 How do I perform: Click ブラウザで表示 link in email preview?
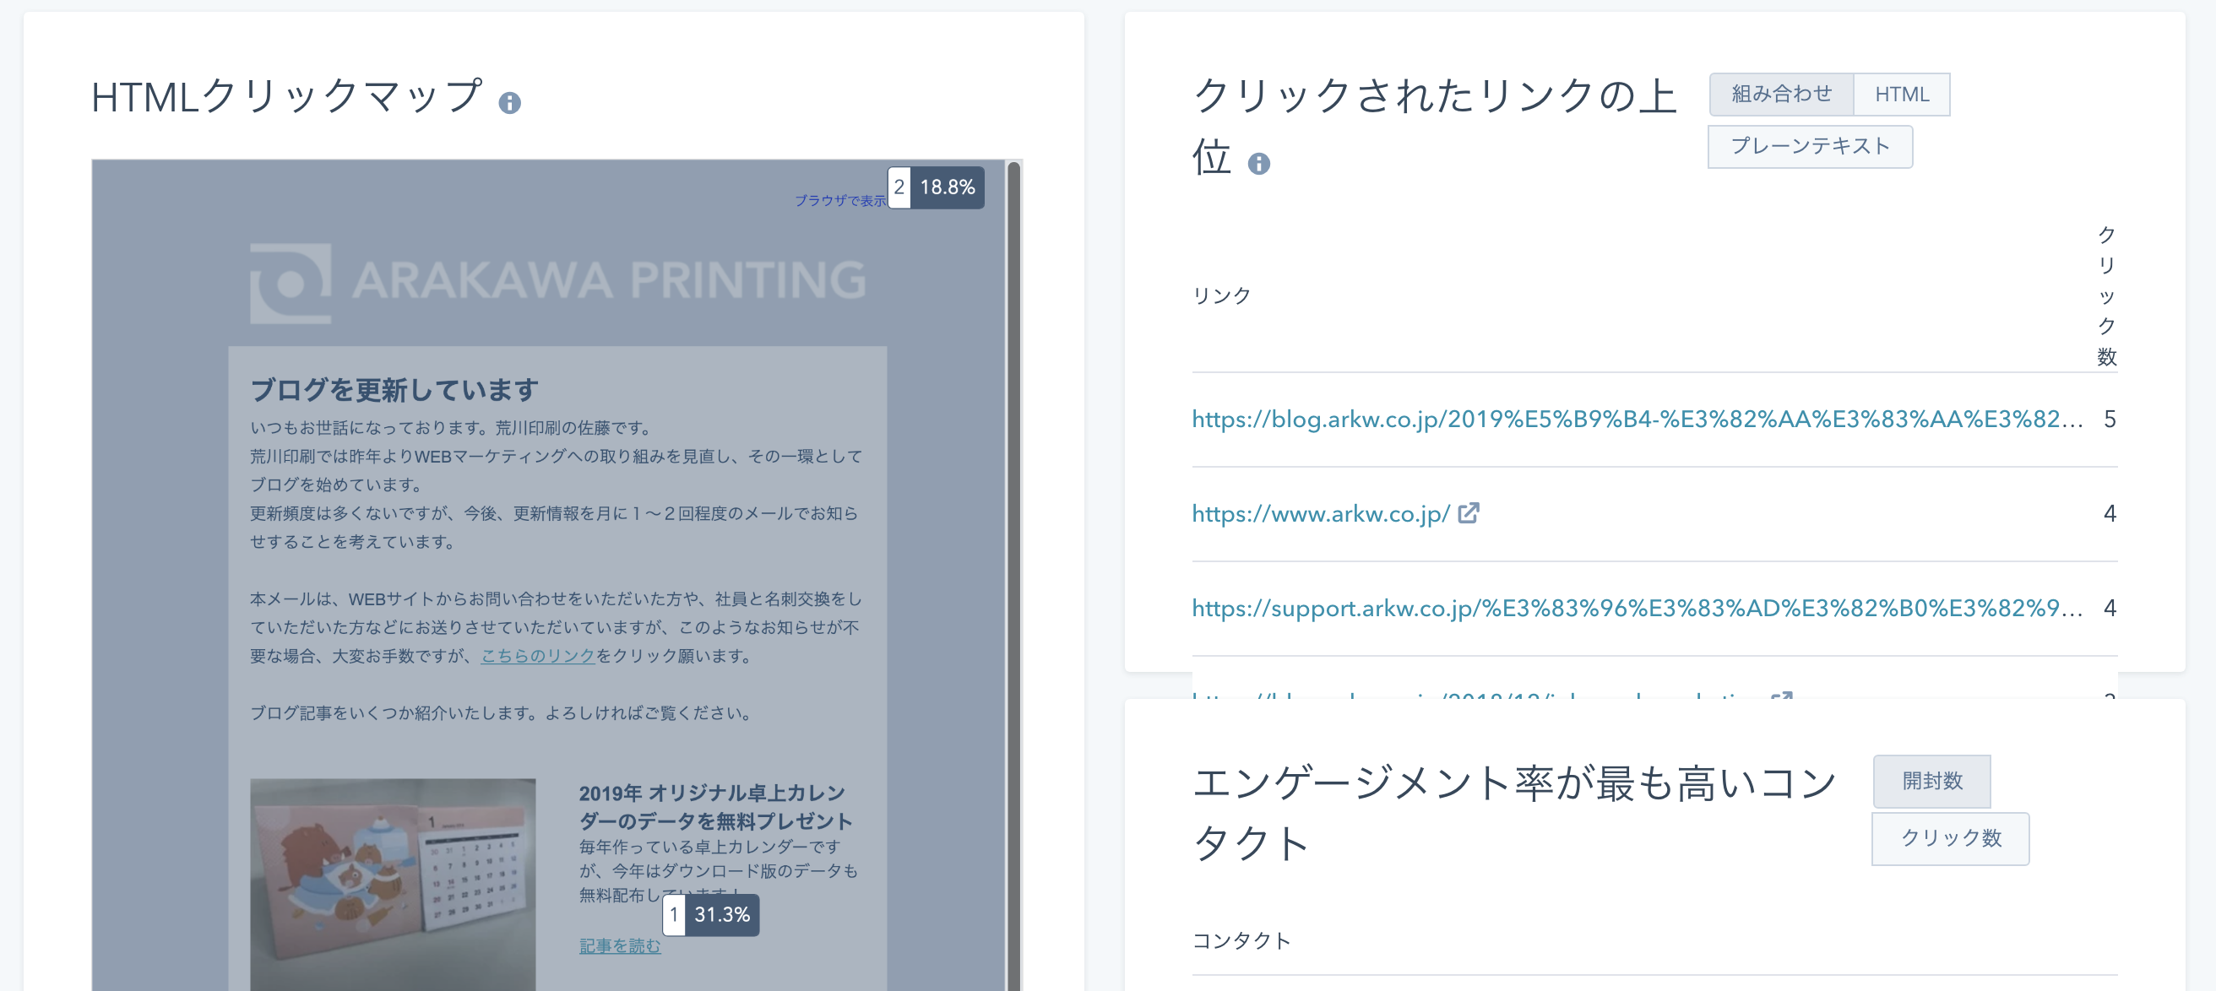tap(839, 200)
